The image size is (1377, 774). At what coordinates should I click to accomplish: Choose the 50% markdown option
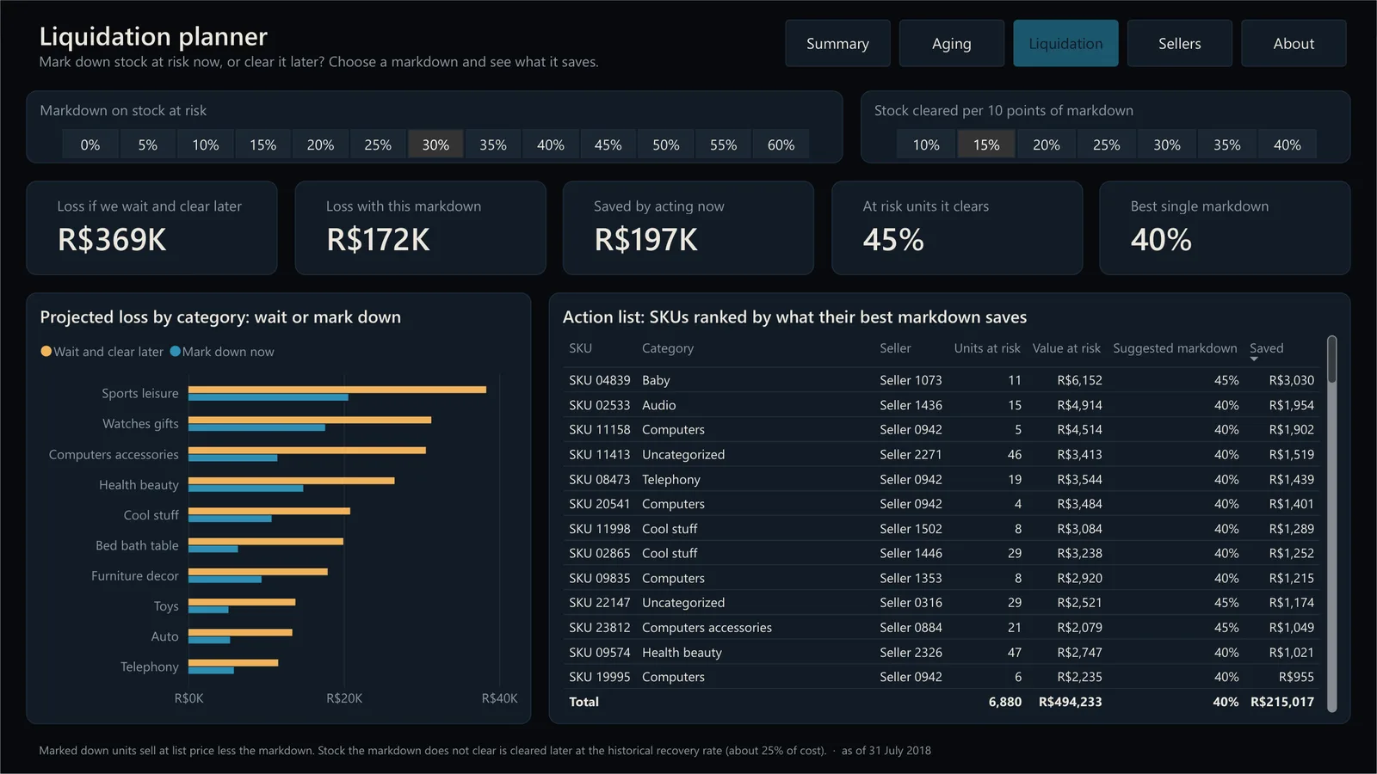coord(666,144)
